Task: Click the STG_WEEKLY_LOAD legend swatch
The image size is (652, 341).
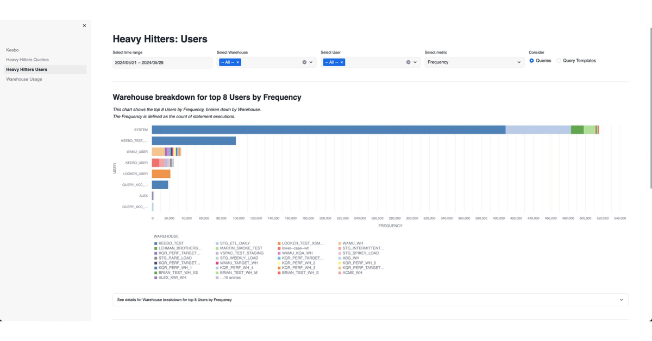Action: (x=217, y=258)
